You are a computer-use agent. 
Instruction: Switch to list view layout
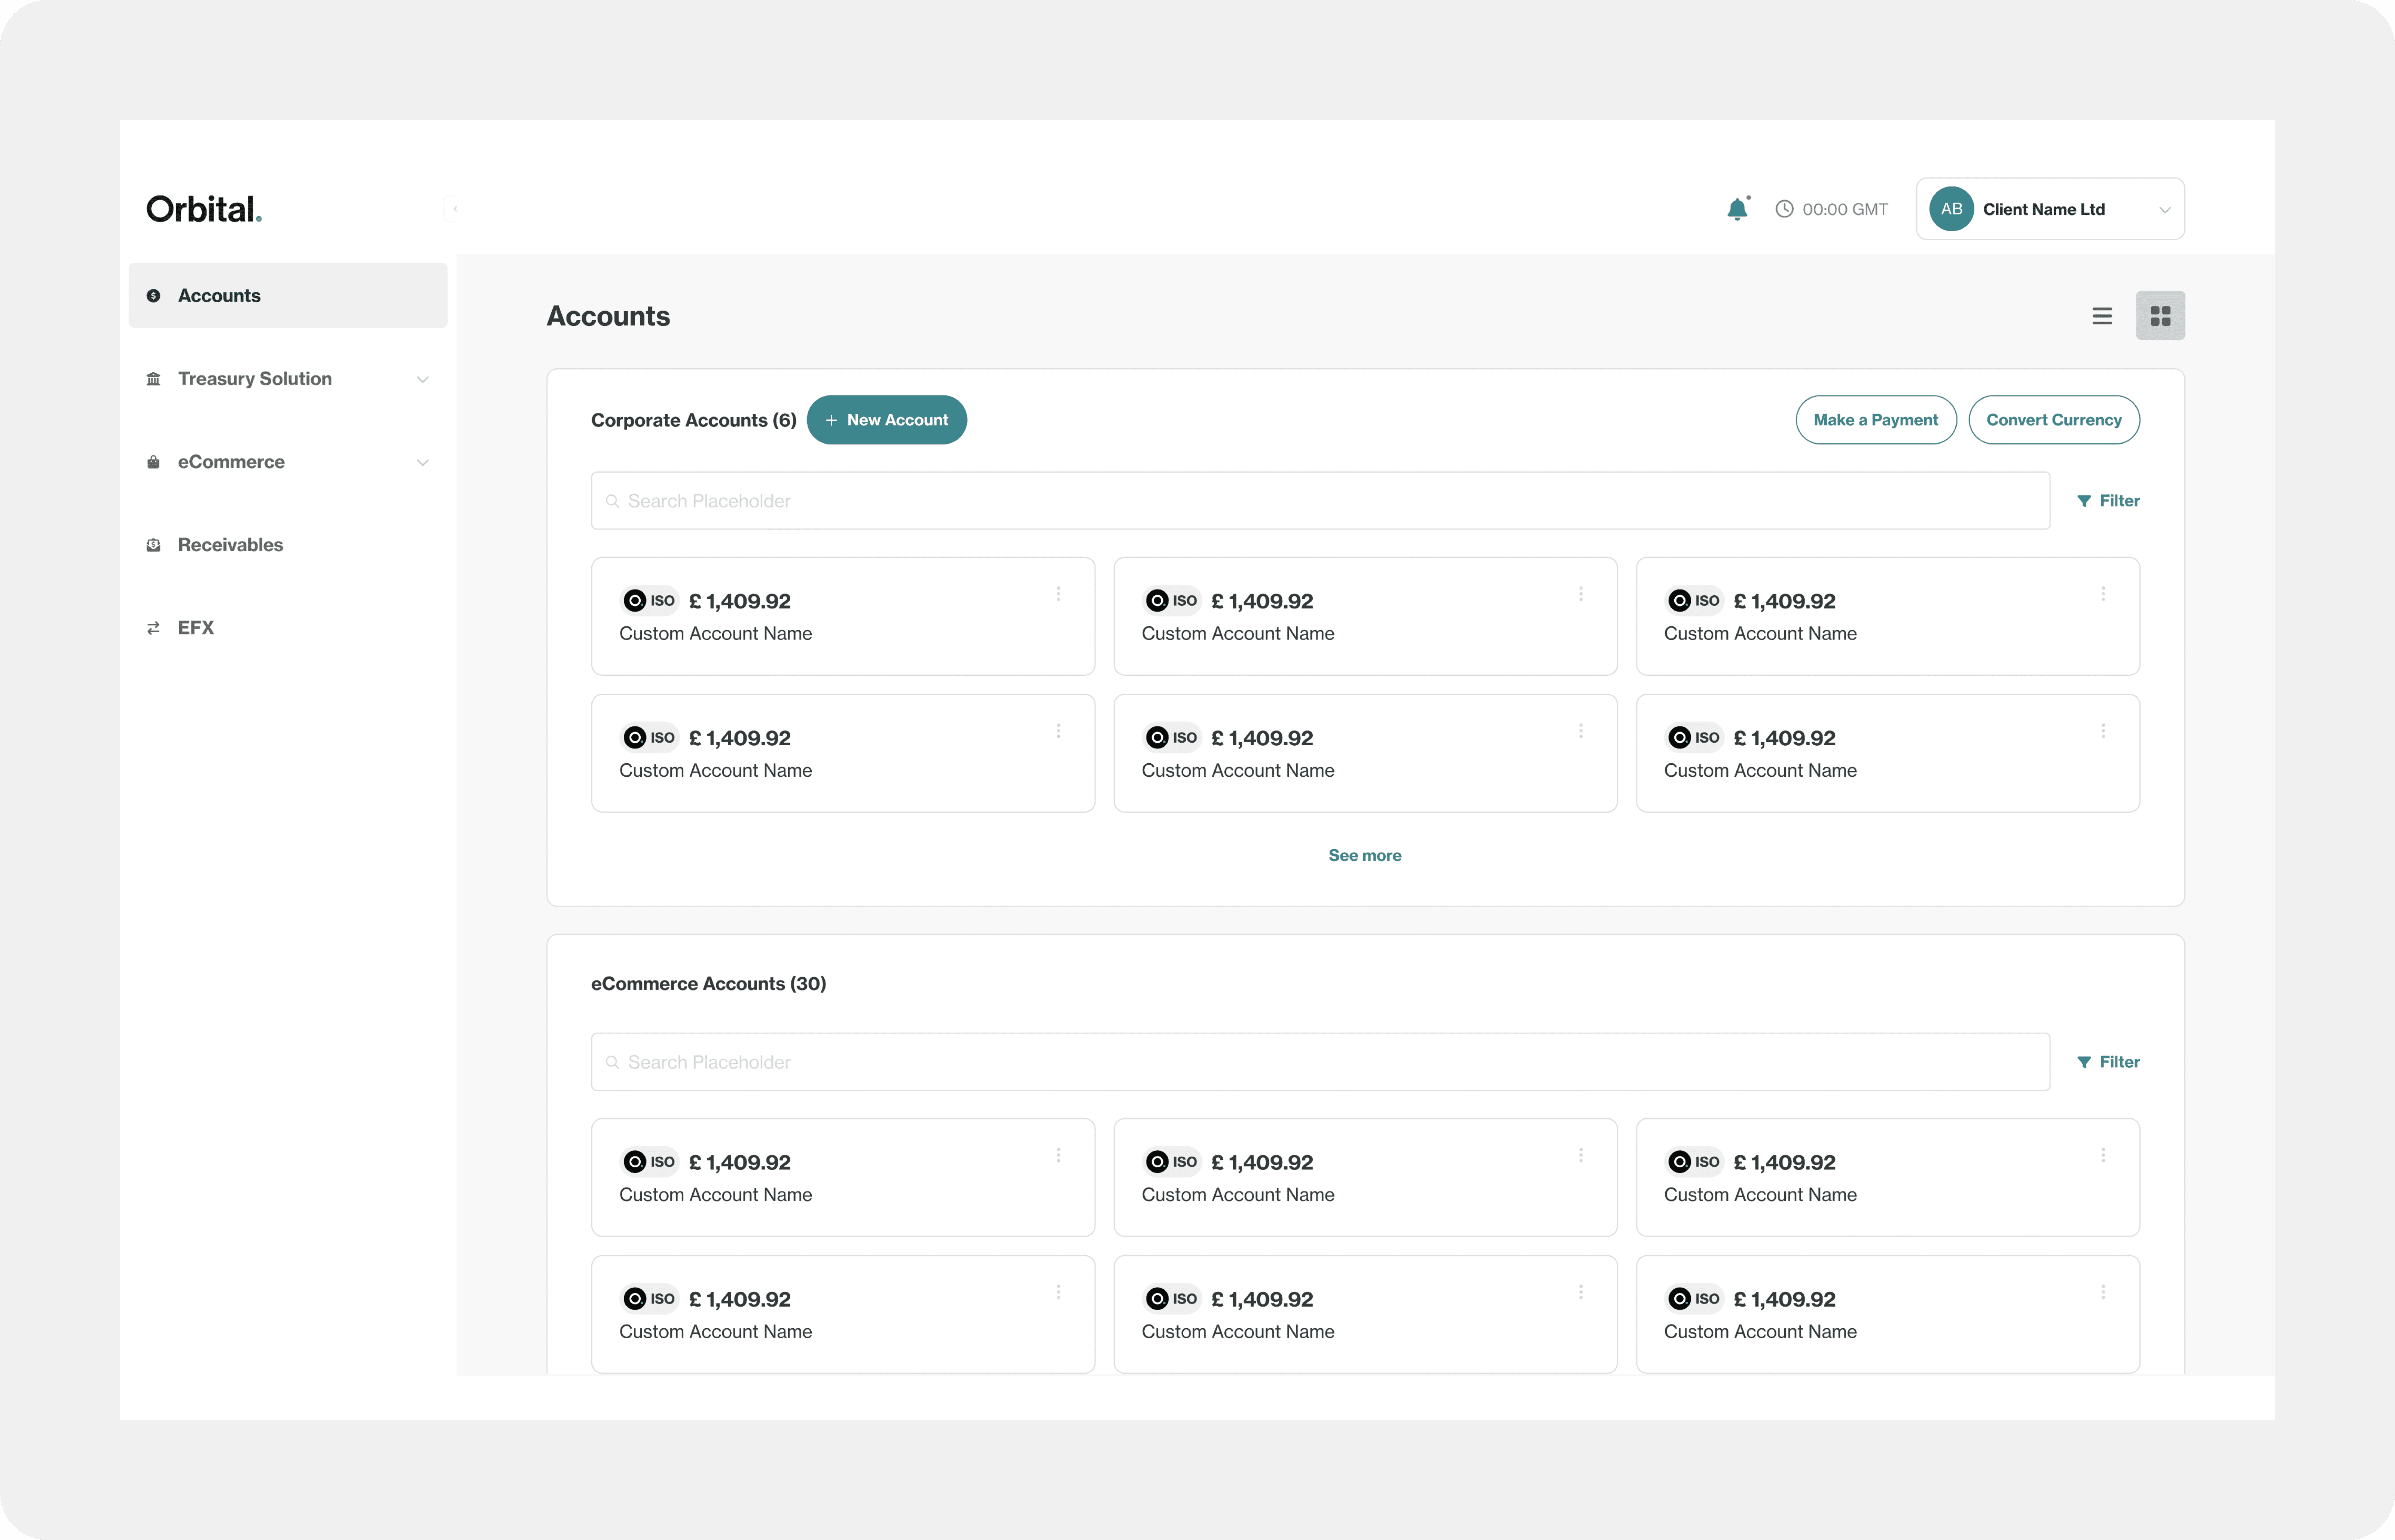(x=2102, y=316)
